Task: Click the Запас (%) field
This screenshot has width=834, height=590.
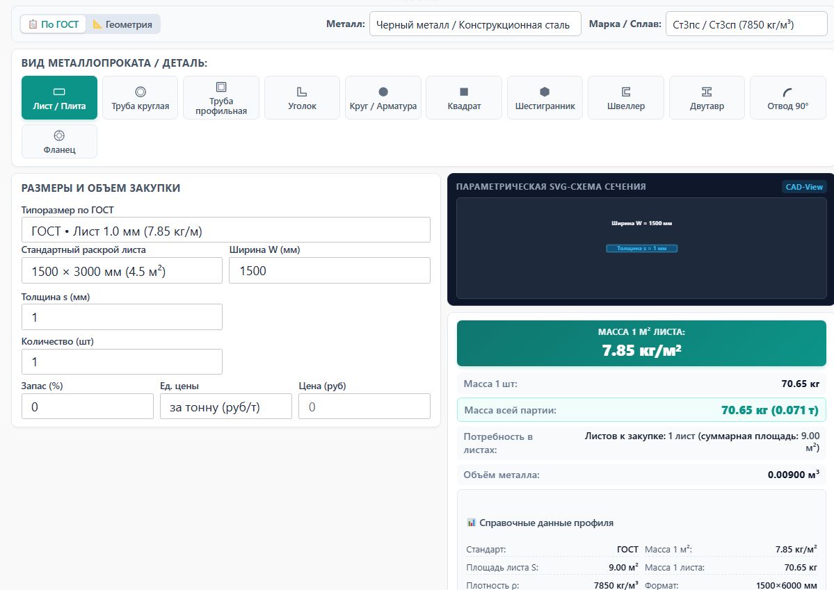Action: pyautogui.click(x=87, y=407)
